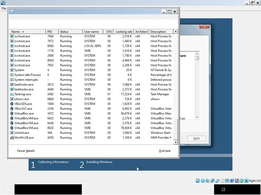Open the audio status icon
261x195 pixels.
pyautogui.click(x=207, y=181)
